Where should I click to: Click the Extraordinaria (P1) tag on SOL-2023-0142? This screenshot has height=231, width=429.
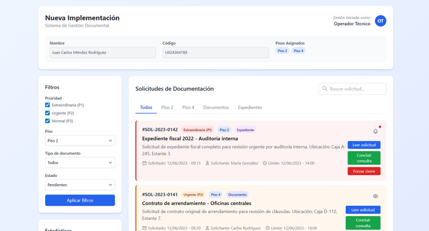[x=197, y=130]
